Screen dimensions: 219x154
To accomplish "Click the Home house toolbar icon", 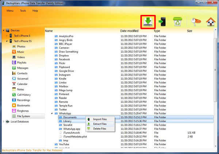I will [x=211, y=22].
